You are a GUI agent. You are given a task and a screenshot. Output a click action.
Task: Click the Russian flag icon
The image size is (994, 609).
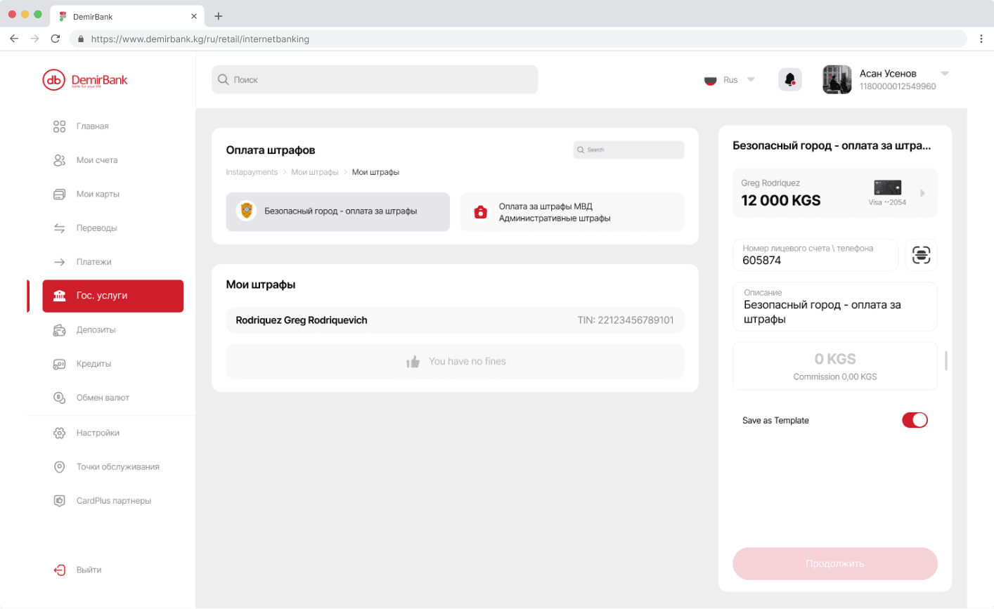pyautogui.click(x=710, y=80)
